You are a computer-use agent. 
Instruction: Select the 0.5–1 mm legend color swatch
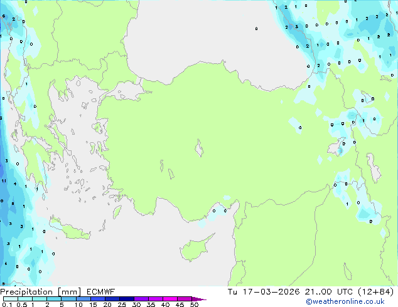click(x=25, y=299)
